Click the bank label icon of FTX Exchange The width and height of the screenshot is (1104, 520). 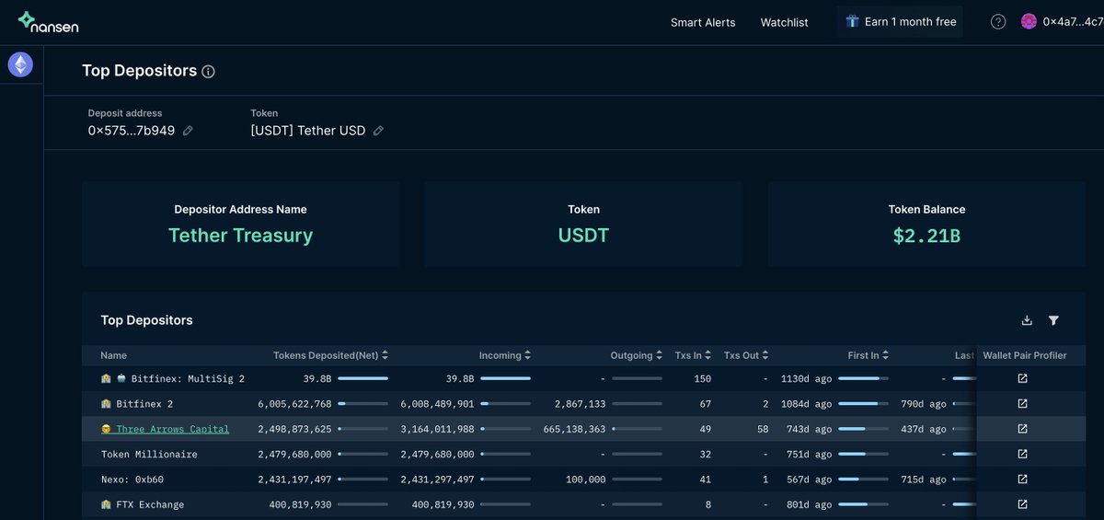click(x=106, y=504)
